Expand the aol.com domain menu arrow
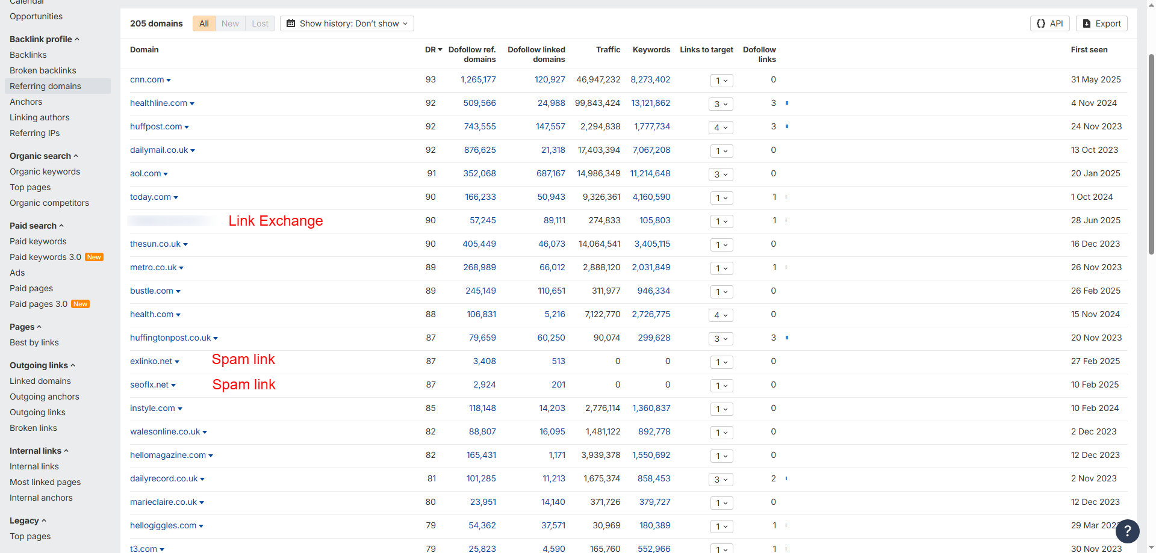The width and height of the screenshot is (1156, 553). click(x=166, y=174)
